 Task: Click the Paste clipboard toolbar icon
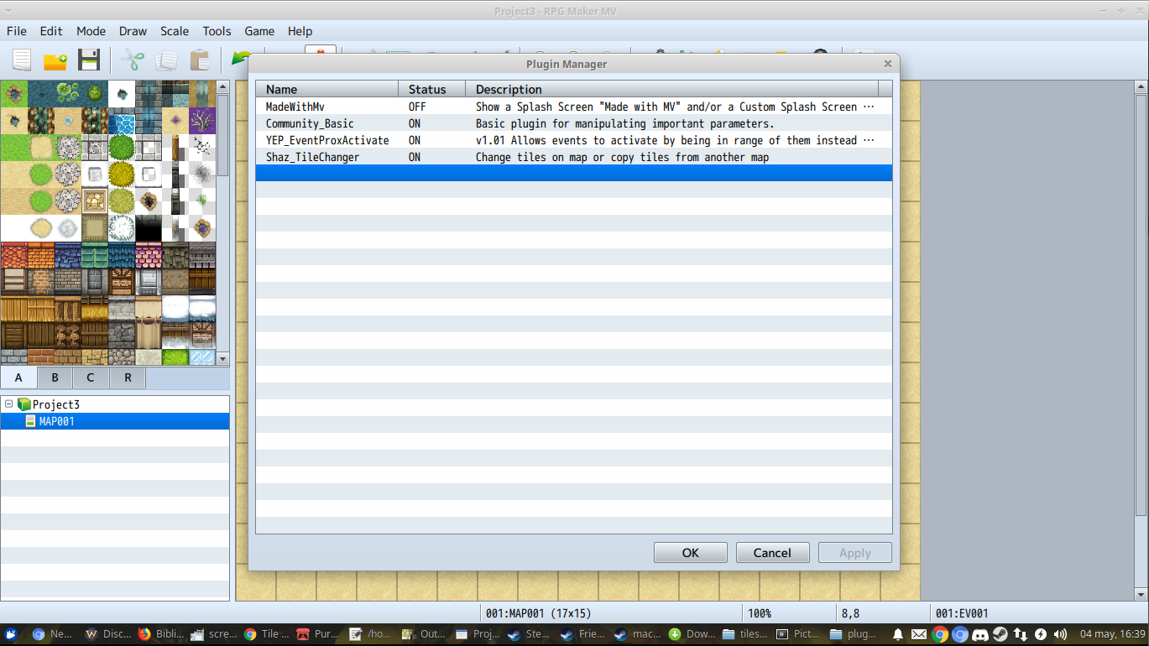[200, 60]
